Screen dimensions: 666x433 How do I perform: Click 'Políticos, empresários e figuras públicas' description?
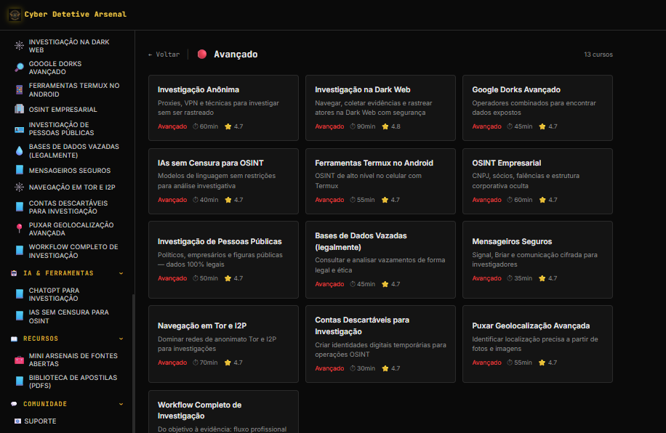pos(220,259)
